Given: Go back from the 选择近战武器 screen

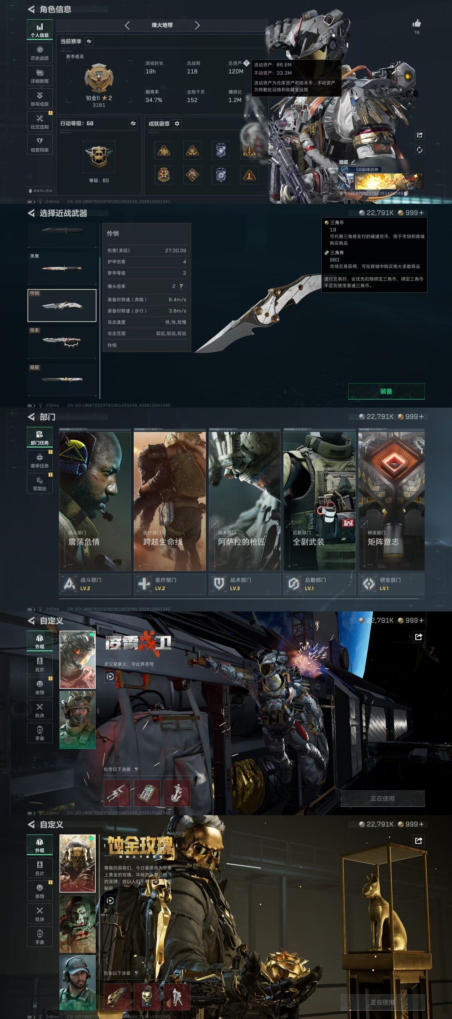Looking at the screenshot, I should tap(31, 213).
